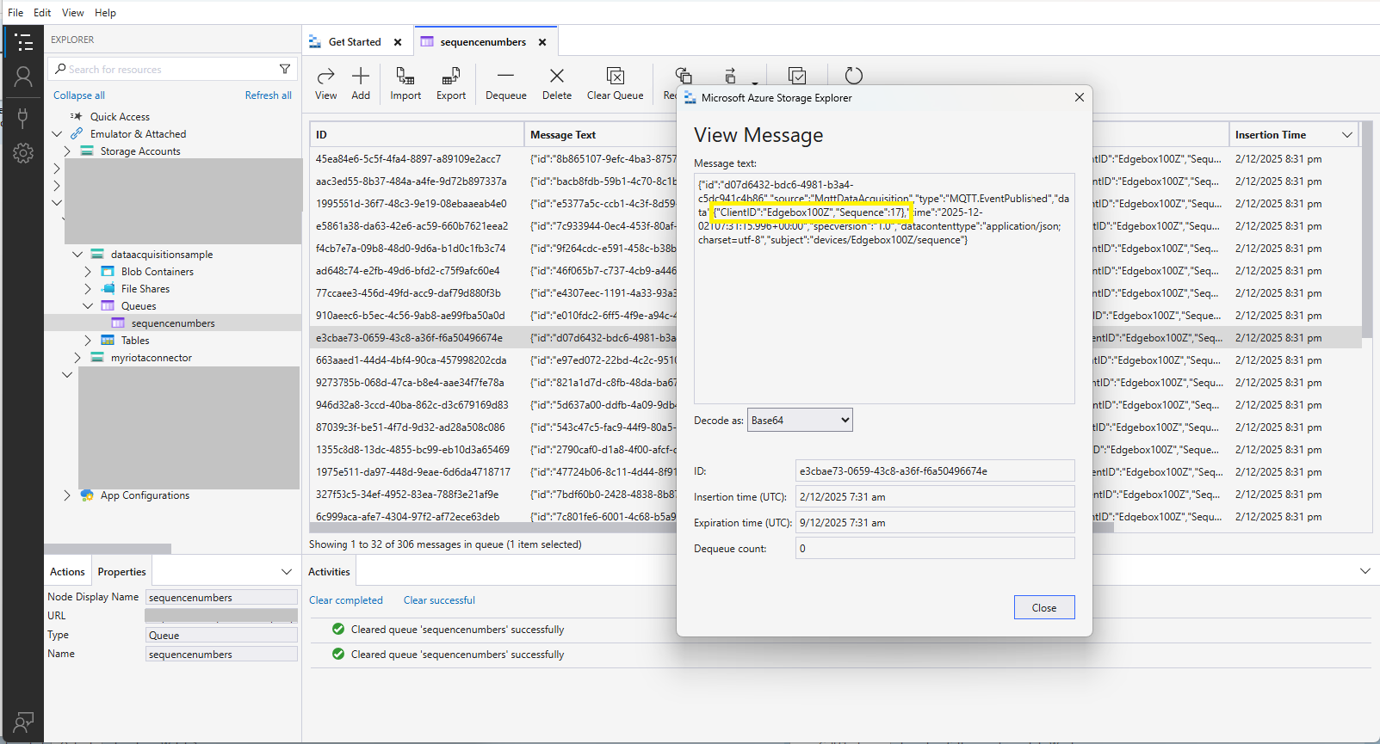The height and width of the screenshot is (744, 1380).
Task: Expand the Blob Containers tree node
Action: pyautogui.click(x=88, y=272)
